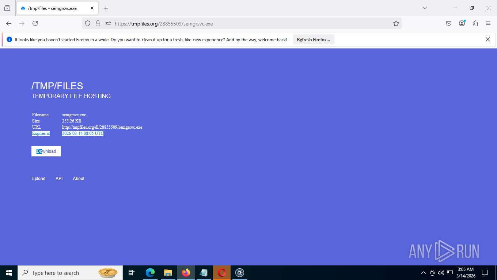The image size is (497, 280).
Task: Open the tracking protection shield icon
Action: tap(88, 23)
